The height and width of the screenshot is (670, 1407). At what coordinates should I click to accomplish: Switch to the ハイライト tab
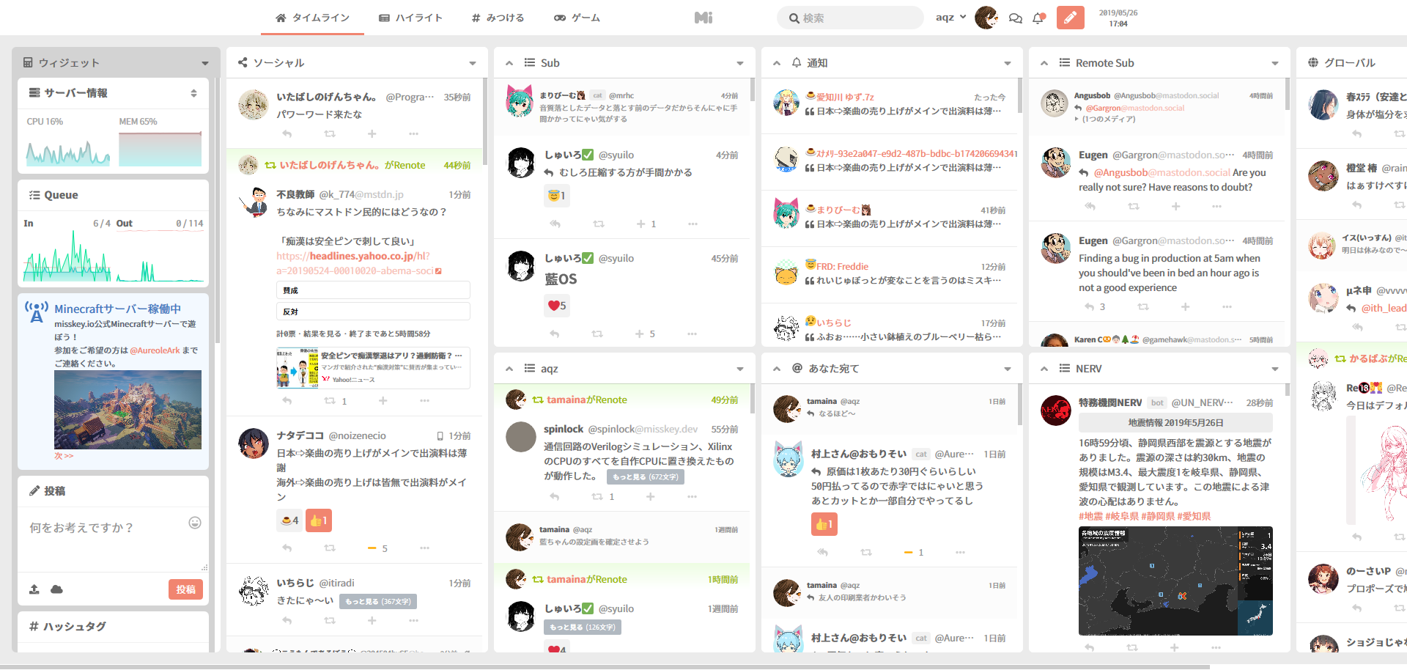pyautogui.click(x=410, y=18)
